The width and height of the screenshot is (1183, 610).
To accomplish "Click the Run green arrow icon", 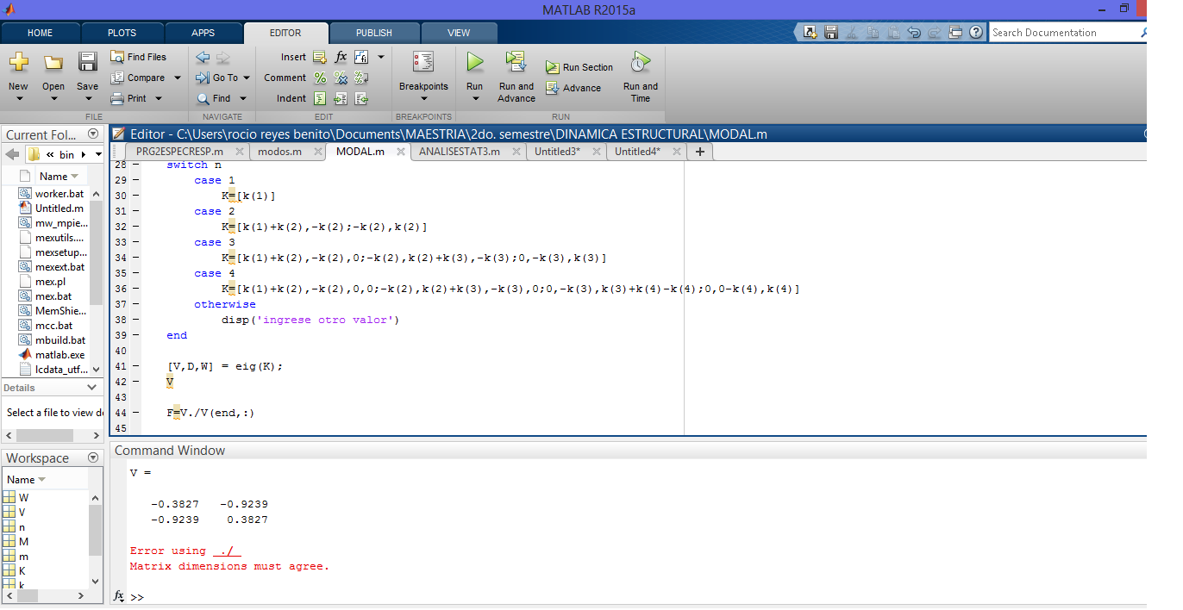I will point(475,62).
